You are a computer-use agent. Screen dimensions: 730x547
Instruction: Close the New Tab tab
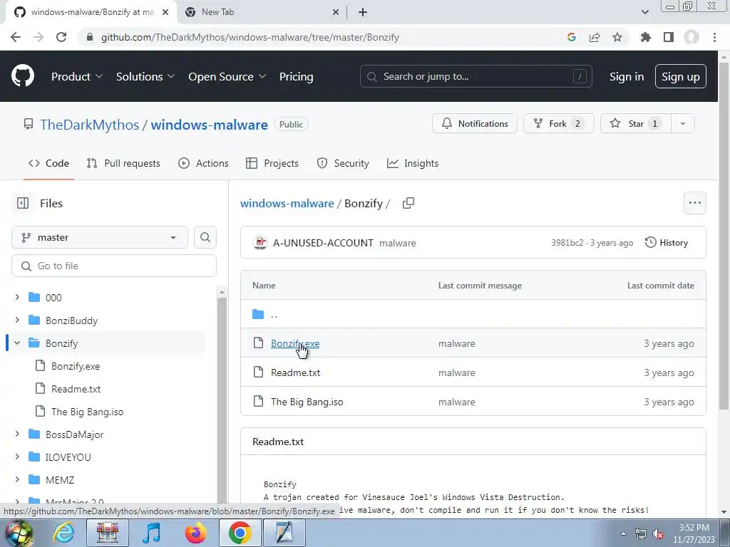pyautogui.click(x=335, y=12)
